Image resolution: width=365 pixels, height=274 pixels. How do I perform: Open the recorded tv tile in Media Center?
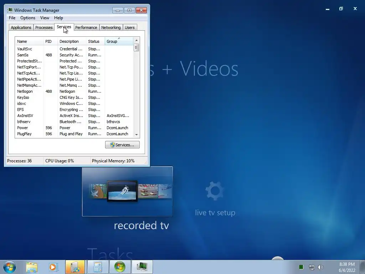[x=127, y=191]
